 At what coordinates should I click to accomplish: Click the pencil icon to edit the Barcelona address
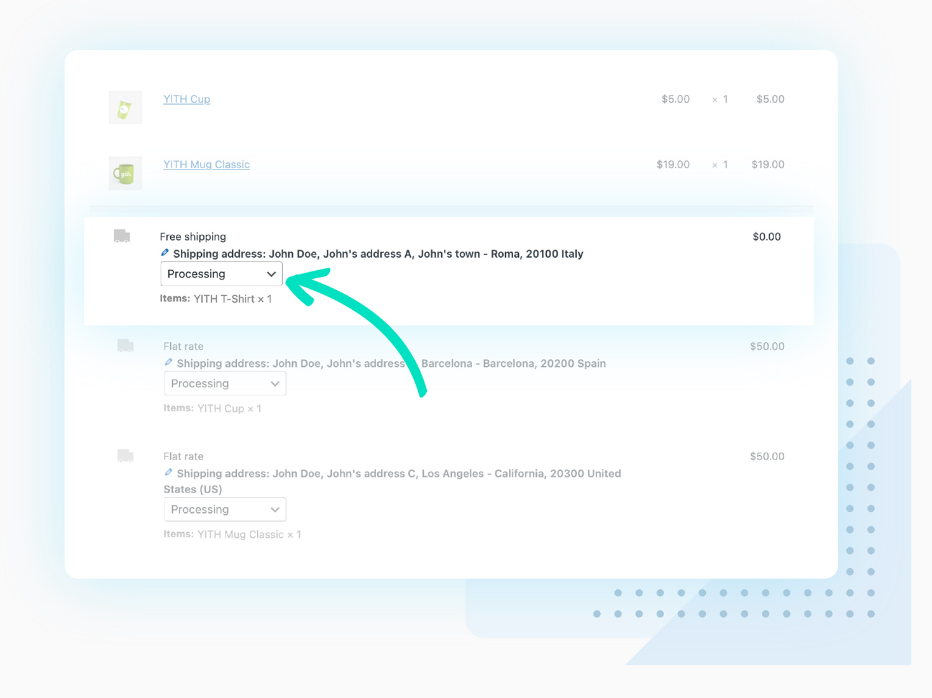[x=168, y=362]
